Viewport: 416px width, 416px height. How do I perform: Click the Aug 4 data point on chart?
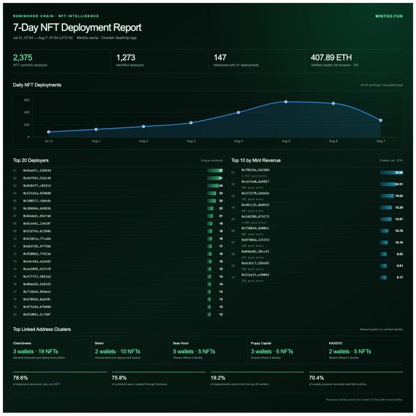(238, 113)
